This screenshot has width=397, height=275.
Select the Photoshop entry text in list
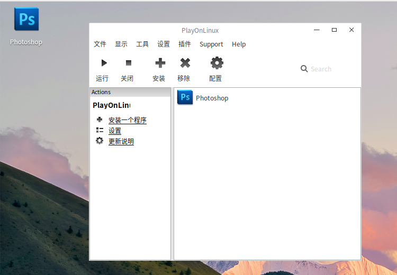pos(212,98)
